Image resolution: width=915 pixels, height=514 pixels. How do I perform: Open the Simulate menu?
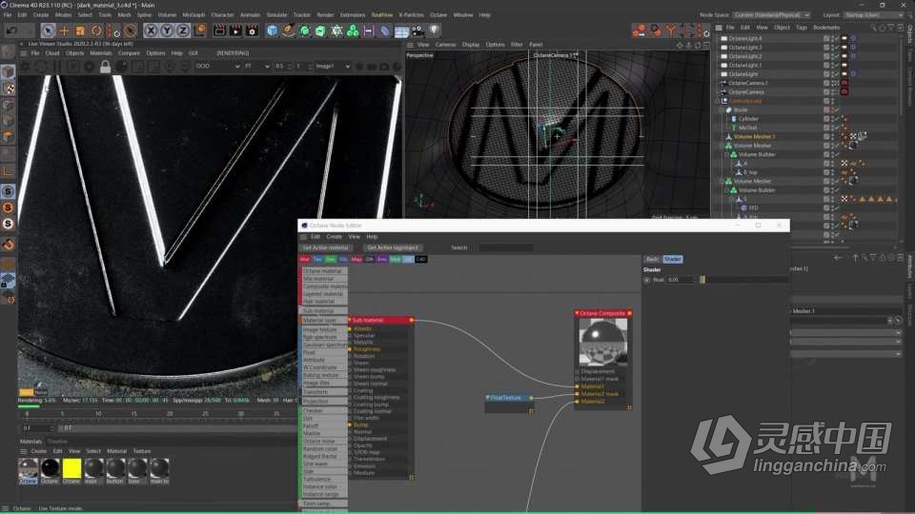point(276,15)
